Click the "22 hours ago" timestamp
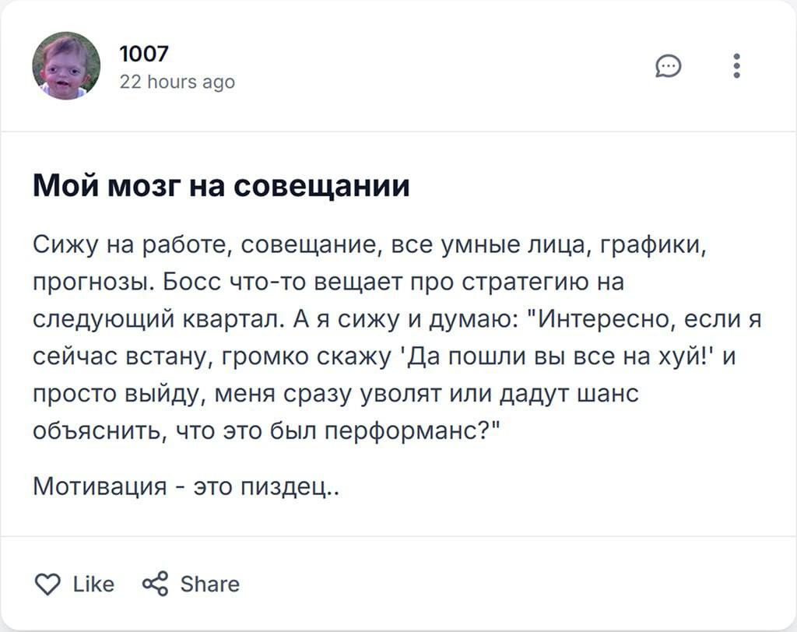 tap(177, 81)
